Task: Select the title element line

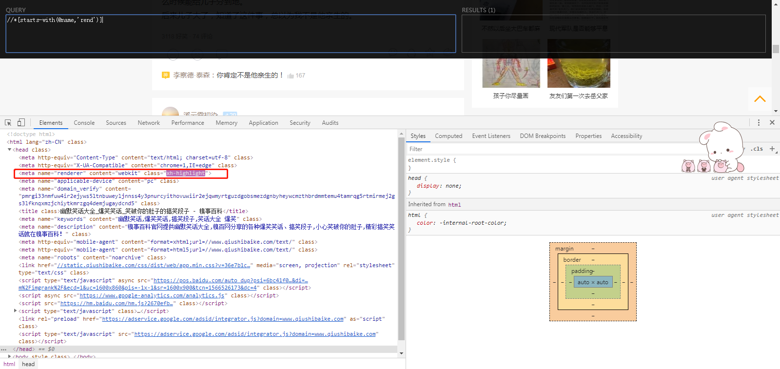Action: pyautogui.click(x=134, y=211)
